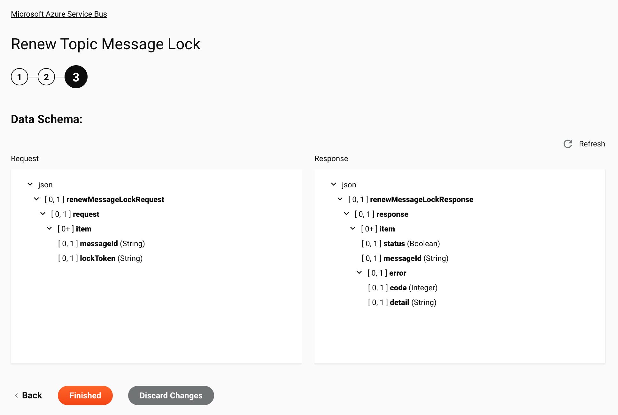Click the Finished button to complete setup

pyautogui.click(x=85, y=395)
